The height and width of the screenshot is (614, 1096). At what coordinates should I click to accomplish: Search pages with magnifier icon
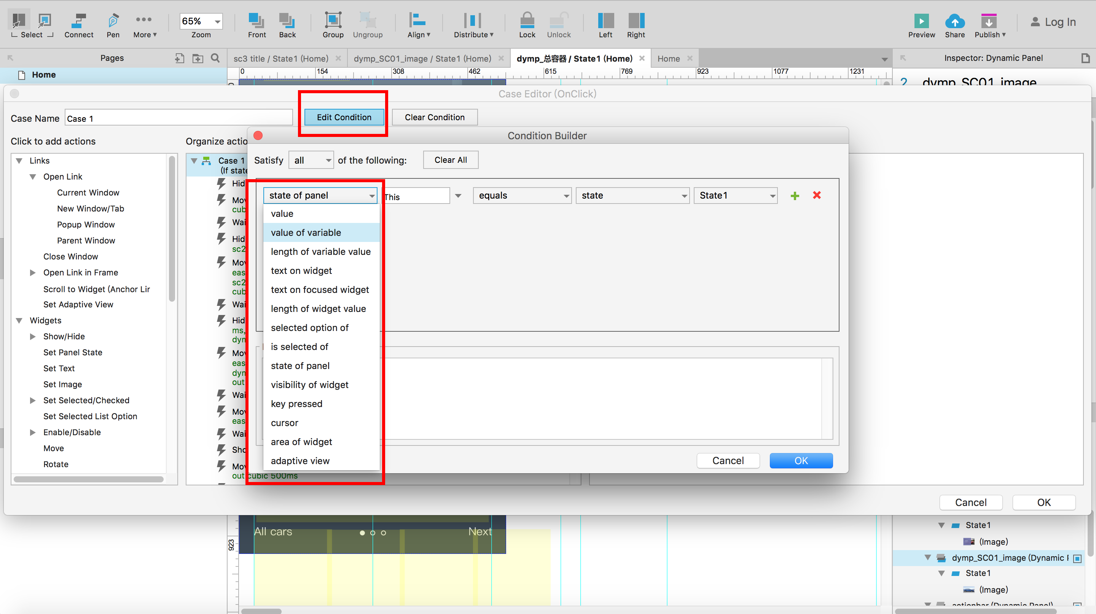[x=215, y=58]
